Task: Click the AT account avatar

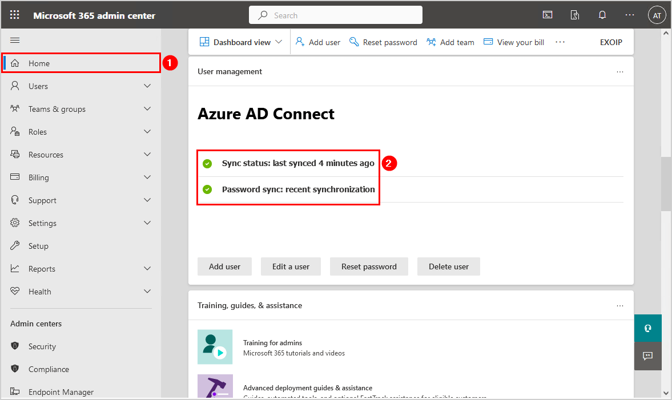Action: click(x=657, y=15)
